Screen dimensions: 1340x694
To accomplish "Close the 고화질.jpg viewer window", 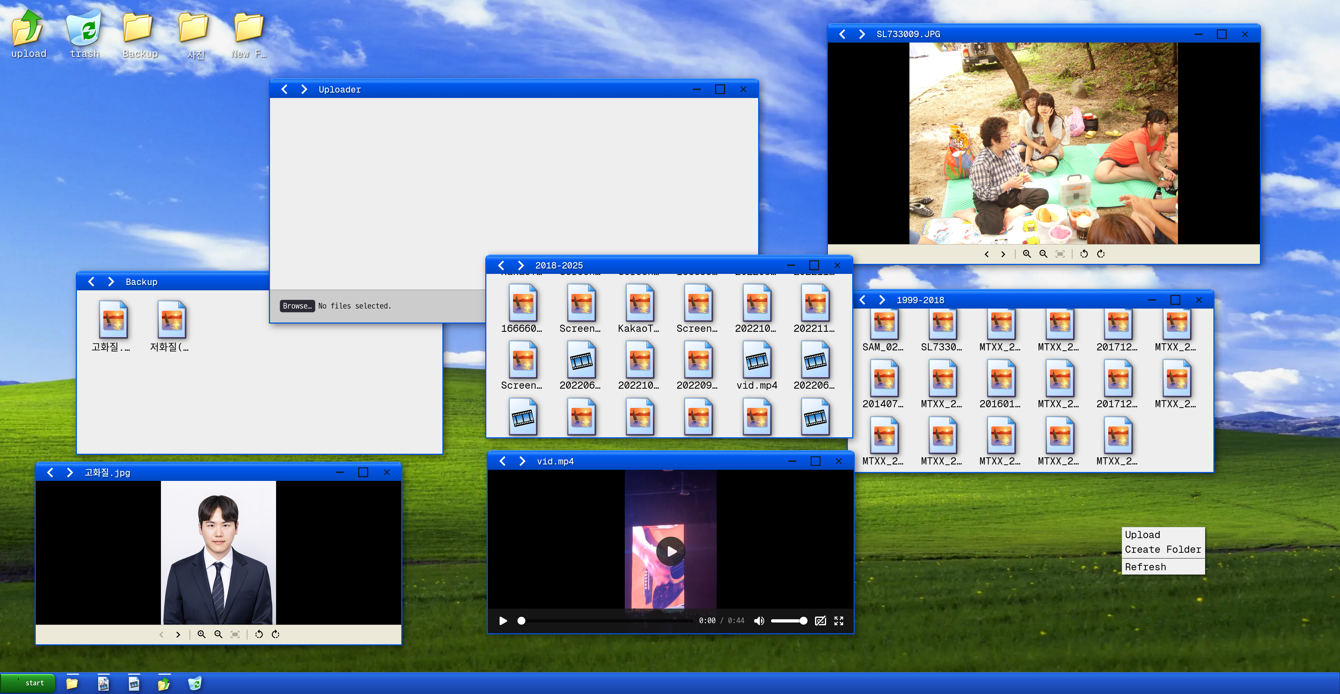I will pos(387,472).
